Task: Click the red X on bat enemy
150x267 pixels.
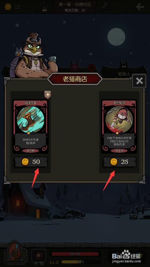Action: [x=92, y=68]
